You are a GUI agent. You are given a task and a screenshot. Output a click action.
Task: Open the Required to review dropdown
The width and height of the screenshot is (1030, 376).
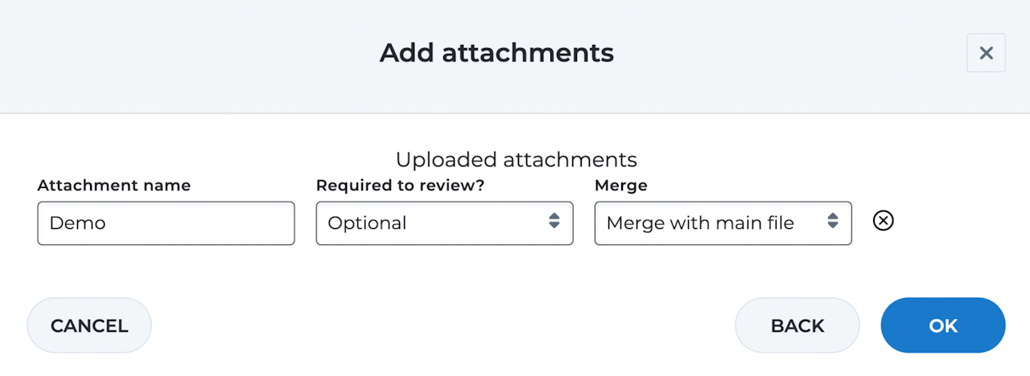click(444, 223)
